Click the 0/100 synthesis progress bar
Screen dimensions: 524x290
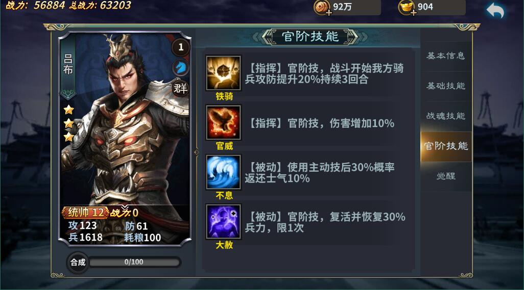(x=134, y=262)
